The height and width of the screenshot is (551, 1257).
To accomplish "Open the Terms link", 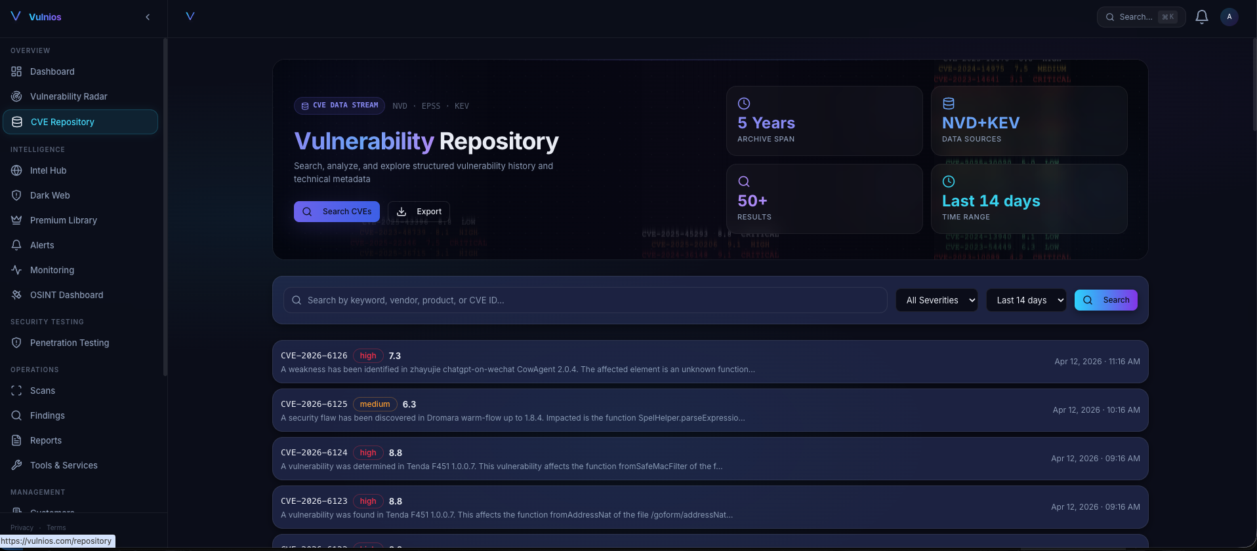I will [56, 527].
